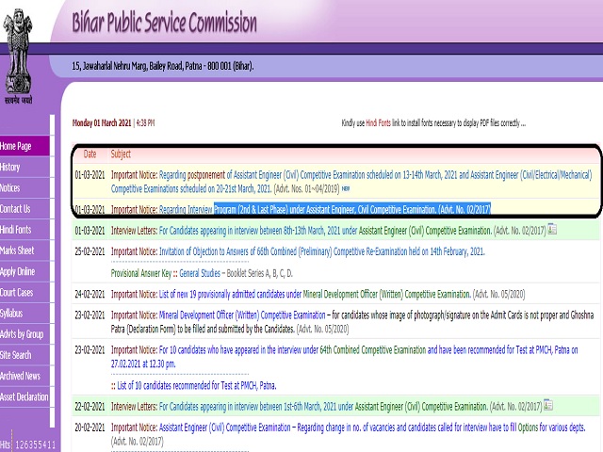
Task: Go to Notices in sidebar
Action: pos(24,188)
